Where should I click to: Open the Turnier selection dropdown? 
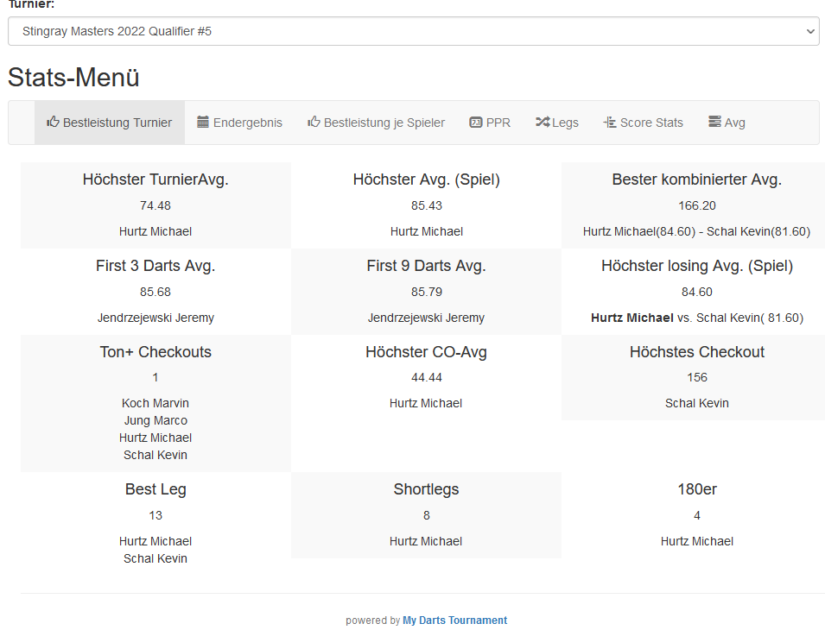tap(413, 31)
